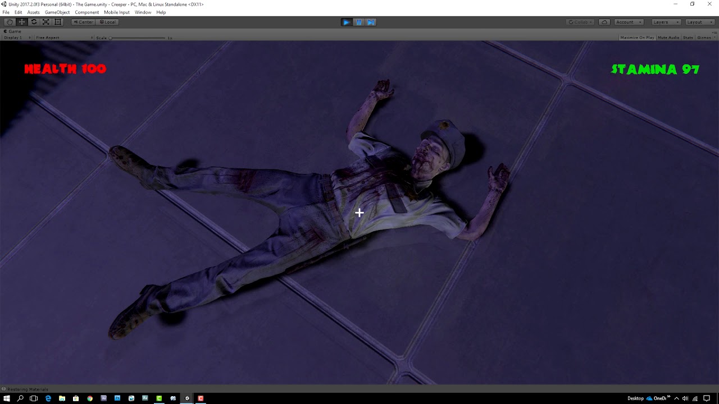This screenshot has height=404, width=719.
Task: Open Microsoft Store from taskbar
Action: pos(76,398)
